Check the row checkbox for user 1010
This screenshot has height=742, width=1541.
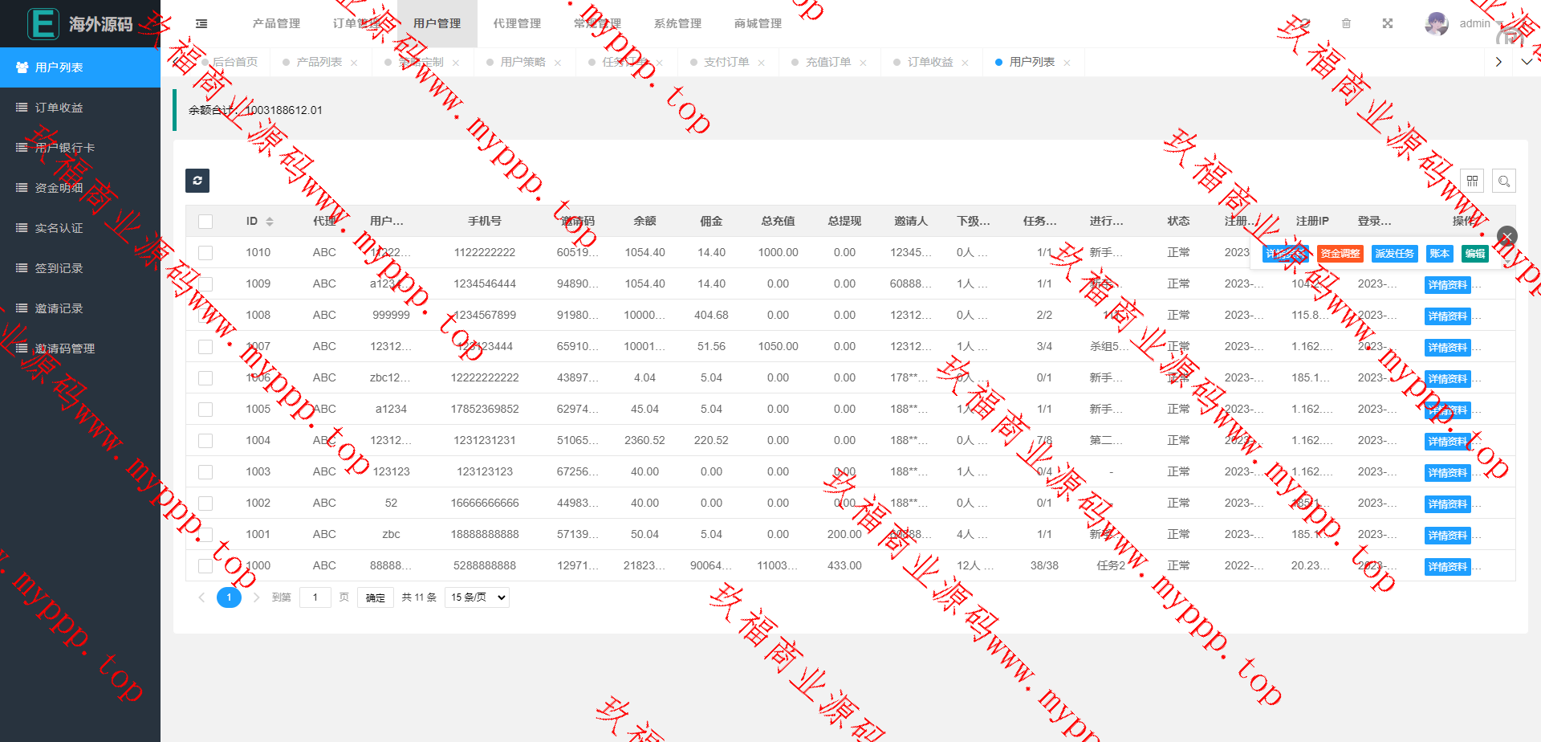tap(205, 253)
